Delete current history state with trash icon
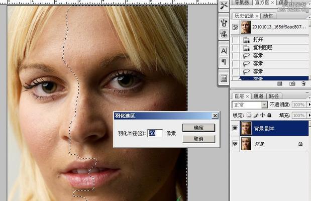This screenshot has width=311, height=201. (x=303, y=83)
